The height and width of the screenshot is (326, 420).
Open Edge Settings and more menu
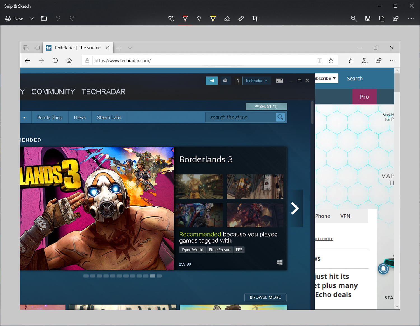393,60
